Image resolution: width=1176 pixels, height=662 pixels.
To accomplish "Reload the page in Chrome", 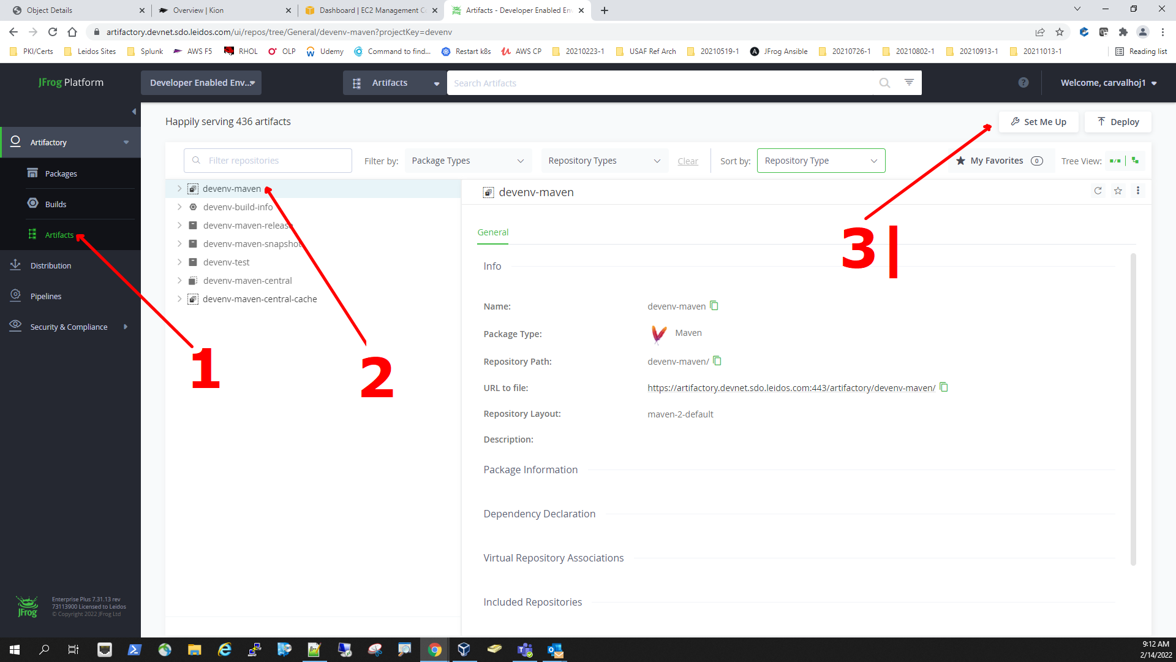I will [53, 32].
